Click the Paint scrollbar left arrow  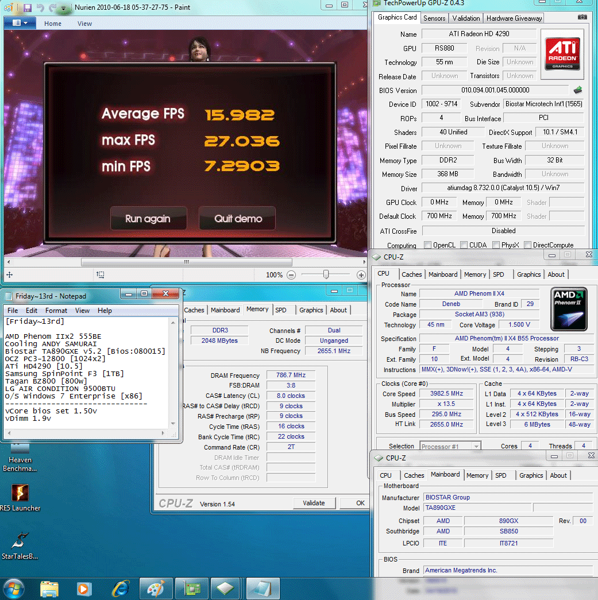9,262
